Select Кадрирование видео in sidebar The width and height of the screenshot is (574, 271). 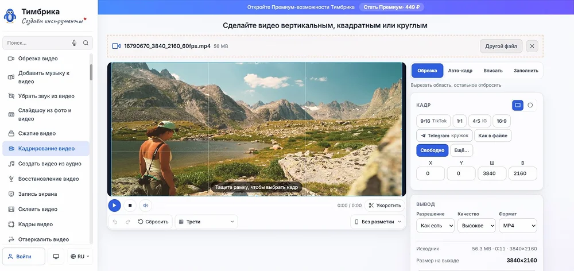46,149
